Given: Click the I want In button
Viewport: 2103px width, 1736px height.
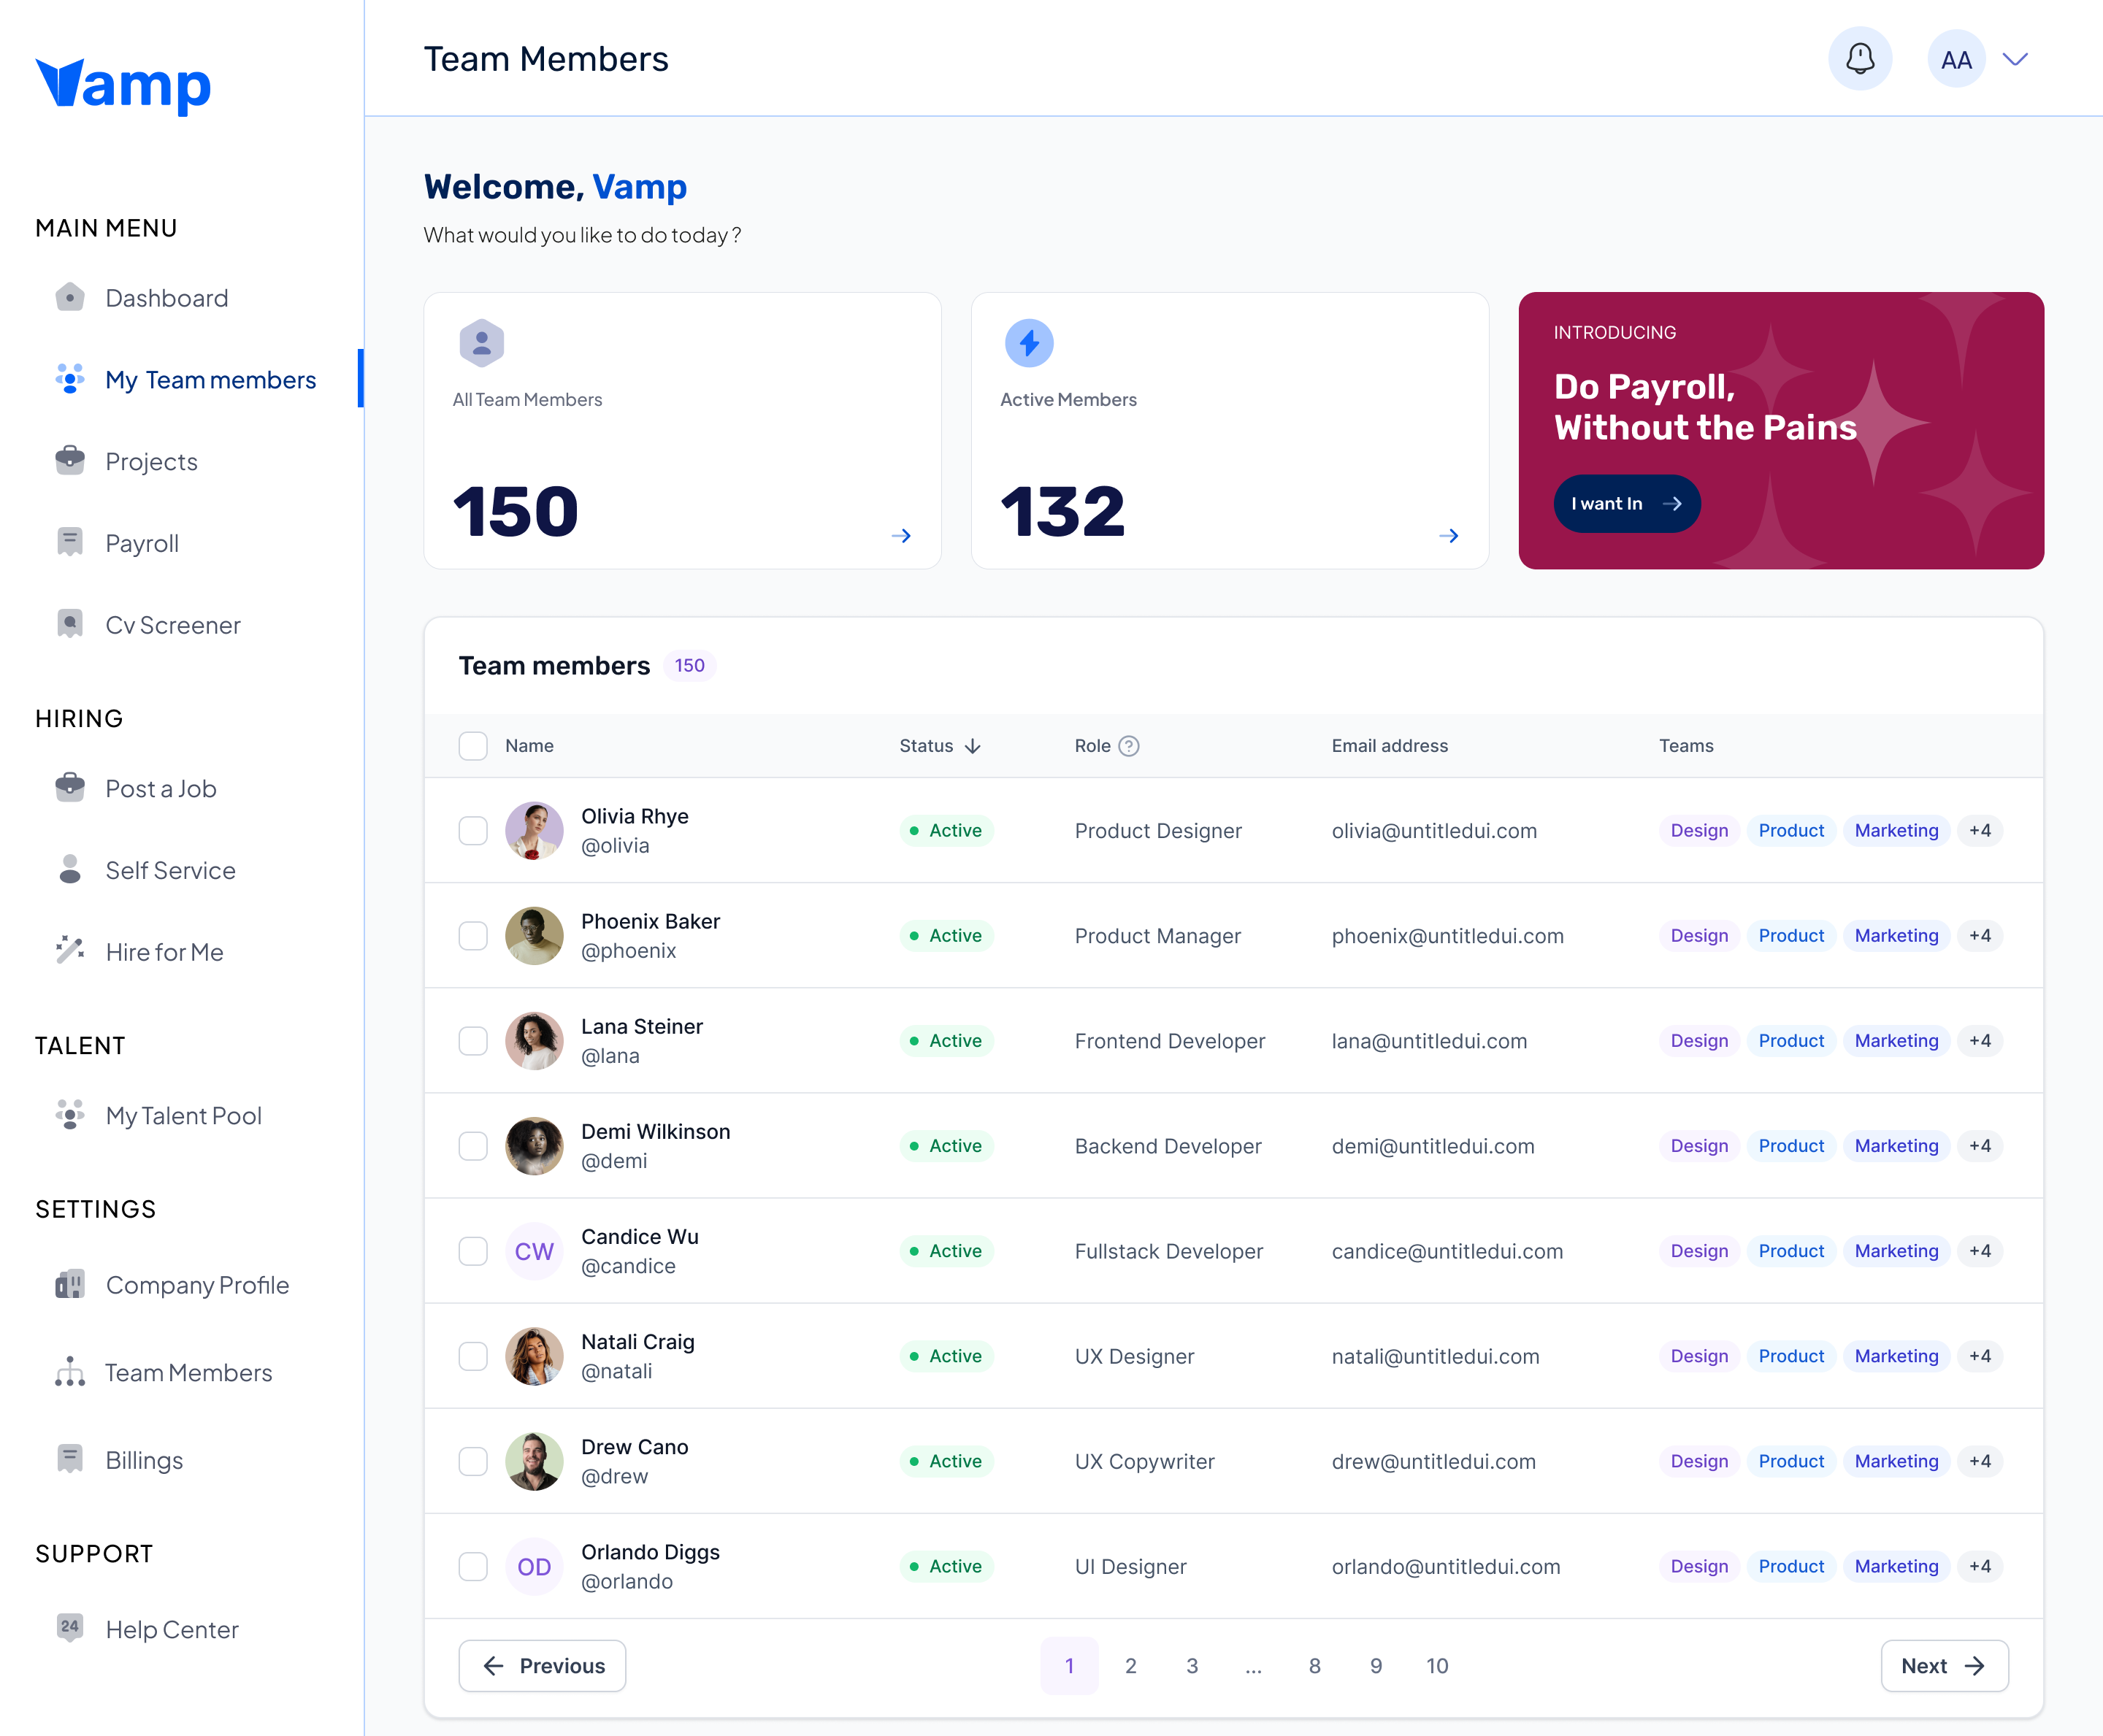Looking at the screenshot, I should 1626,504.
